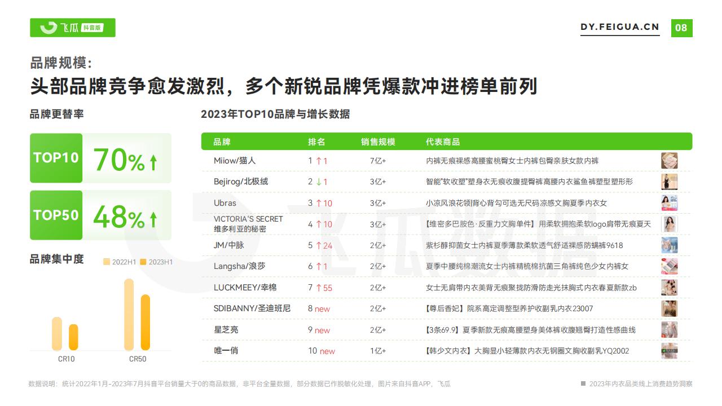Screen dimensions: 722x406
Task: Click the red up arrow in Langsha/浪莎 rank
Action: coord(318,266)
